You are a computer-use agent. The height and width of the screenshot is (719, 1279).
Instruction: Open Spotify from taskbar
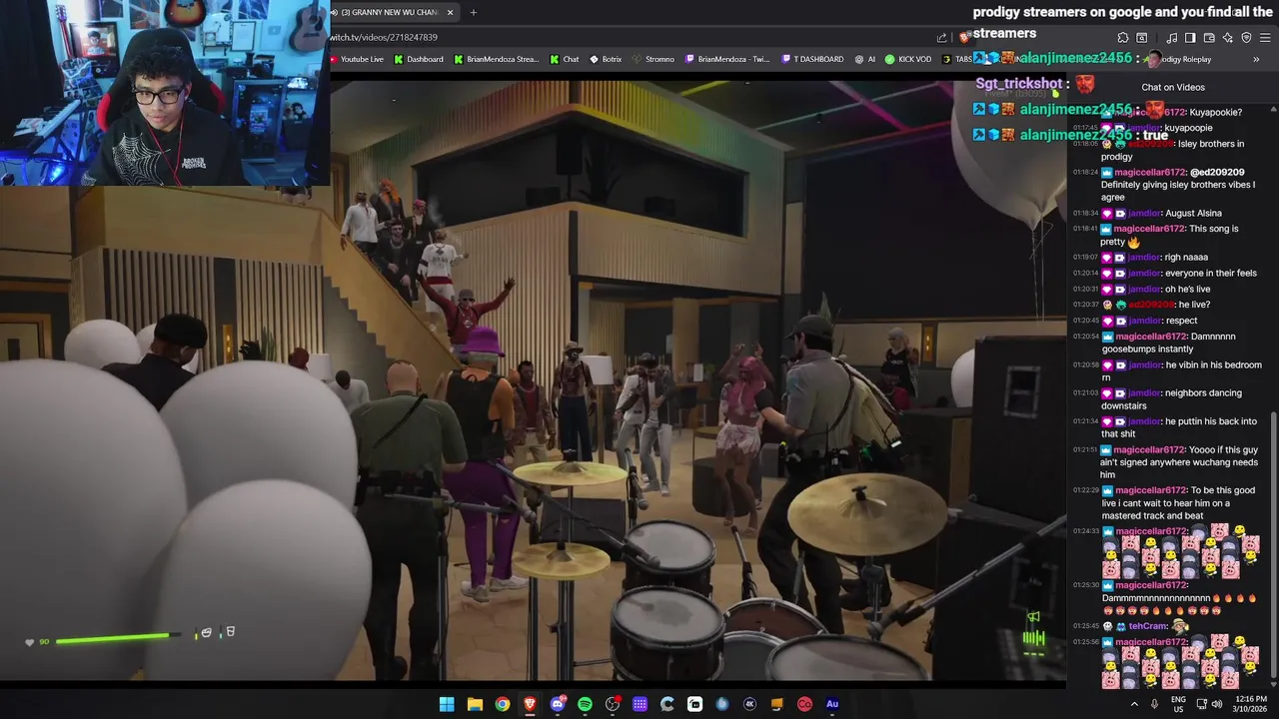coord(585,704)
